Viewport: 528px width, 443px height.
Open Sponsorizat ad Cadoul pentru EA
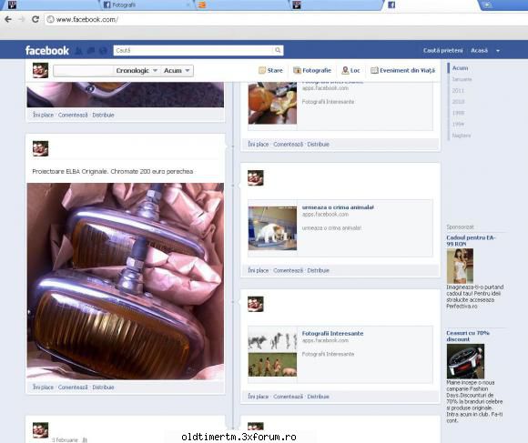[471, 240]
